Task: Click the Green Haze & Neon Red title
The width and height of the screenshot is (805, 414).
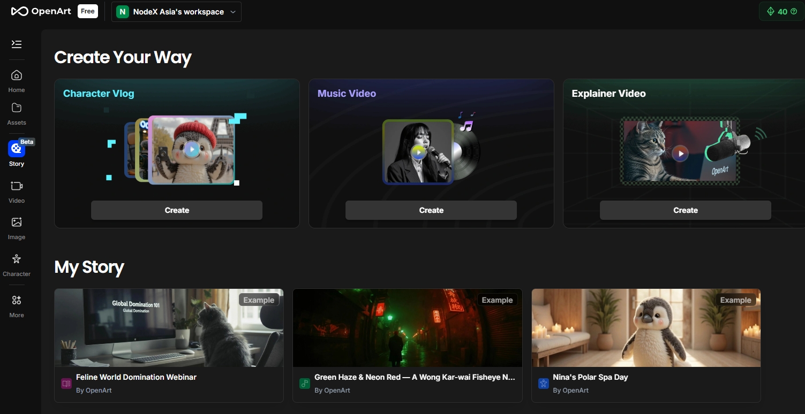Action: [x=415, y=377]
